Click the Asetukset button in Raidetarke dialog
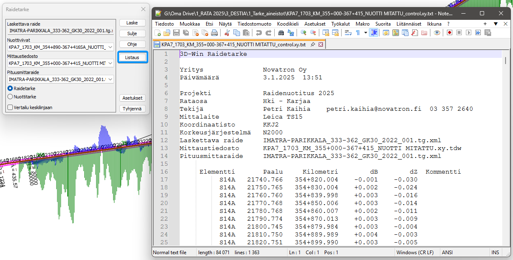The image size is (513, 260). (x=133, y=98)
